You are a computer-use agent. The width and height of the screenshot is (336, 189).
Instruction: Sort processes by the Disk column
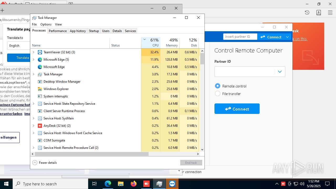point(189,43)
